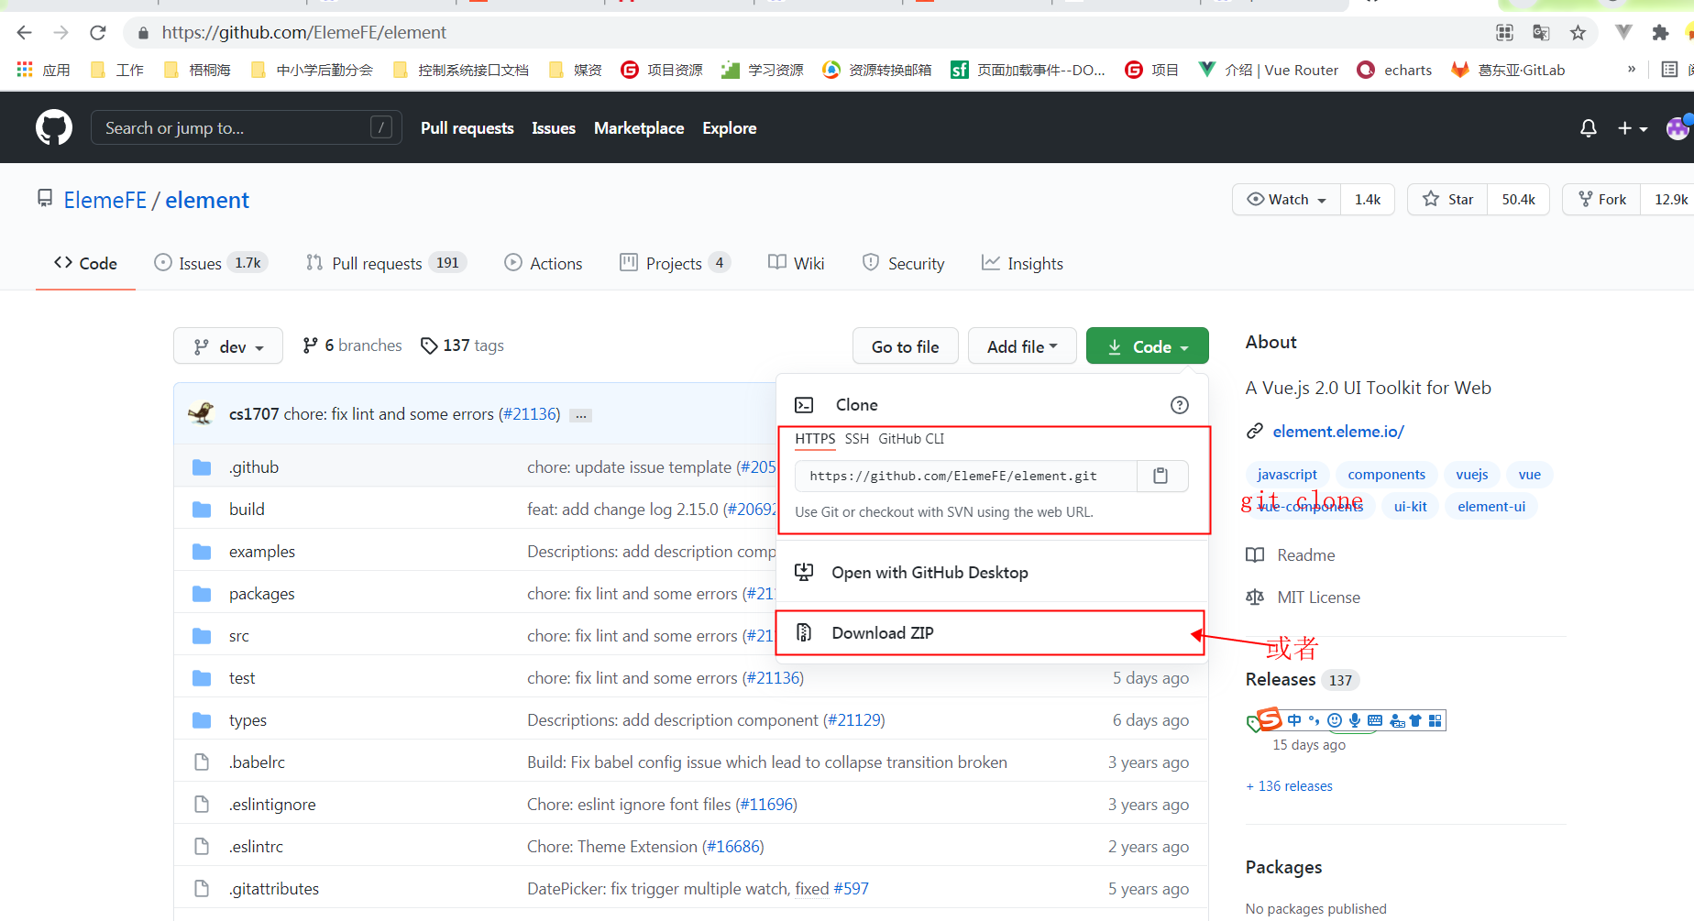1694x921 pixels.
Task: Click browser back arrow
Action: pyautogui.click(x=25, y=33)
